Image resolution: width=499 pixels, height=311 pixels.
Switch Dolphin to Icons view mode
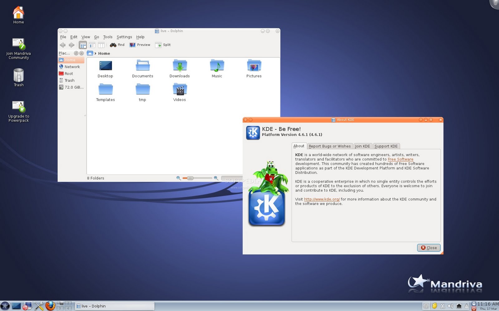point(83,45)
